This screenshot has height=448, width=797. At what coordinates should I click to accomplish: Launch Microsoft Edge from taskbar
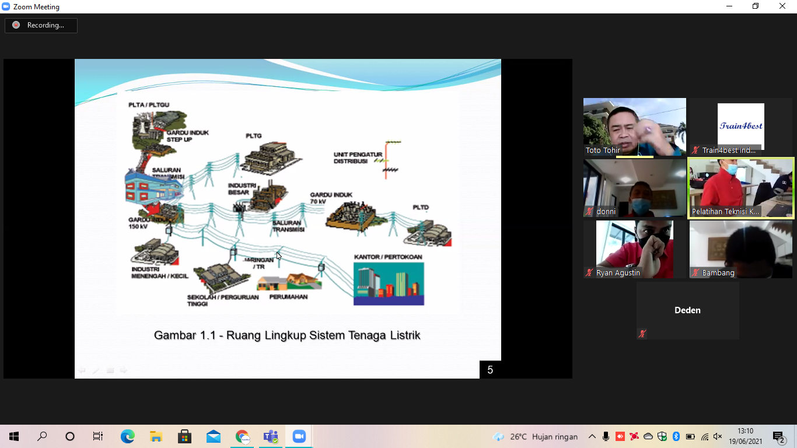click(127, 436)
